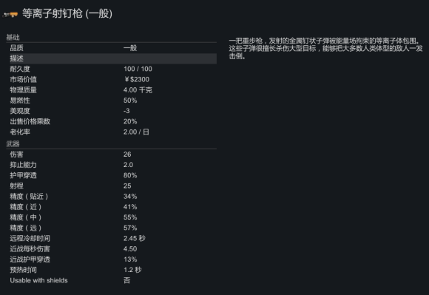Select the highlighted 描述 description row

tap(112, 58)
